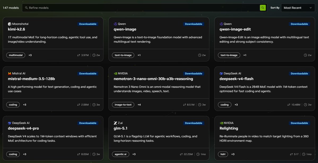Screen dimensions: 318x163
Task: Click the hdri tag
Action: click(223, 154)
